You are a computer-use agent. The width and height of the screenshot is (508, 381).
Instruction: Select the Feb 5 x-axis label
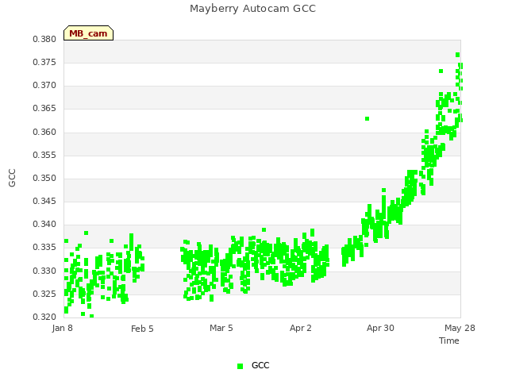point(142,329)
